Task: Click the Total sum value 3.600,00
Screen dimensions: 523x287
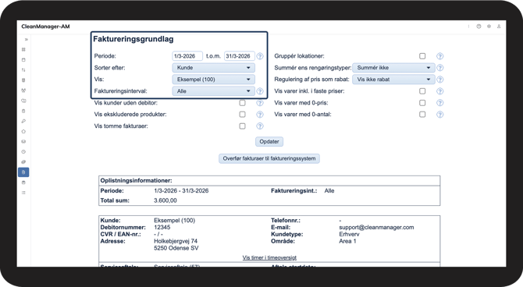Action: point(165,200)
